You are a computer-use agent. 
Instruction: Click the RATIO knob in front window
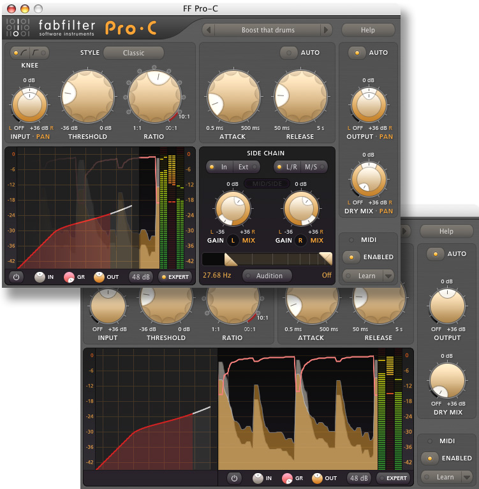coord(154,96)
